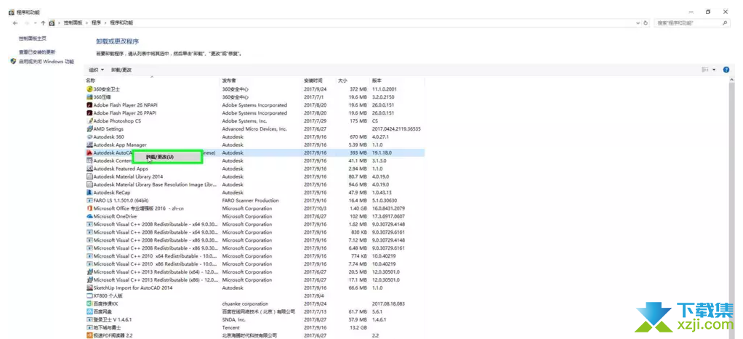Image resolution: width=743 pixels, height=339 pixels.
Task: Click the Adobe Flash Player 26 NPAPI icon
Action: point(89,105)
